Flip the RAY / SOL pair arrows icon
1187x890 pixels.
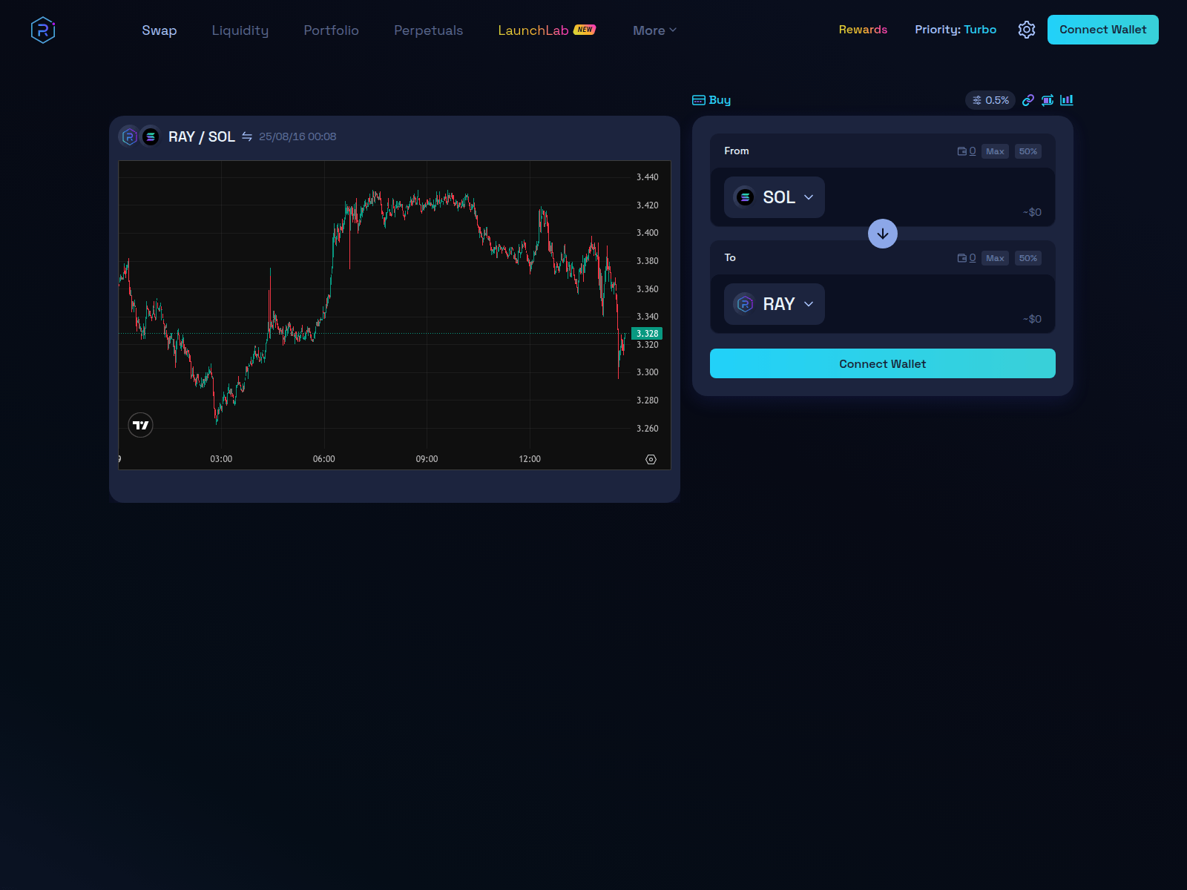pyautogui.click(x=247, y=136)
